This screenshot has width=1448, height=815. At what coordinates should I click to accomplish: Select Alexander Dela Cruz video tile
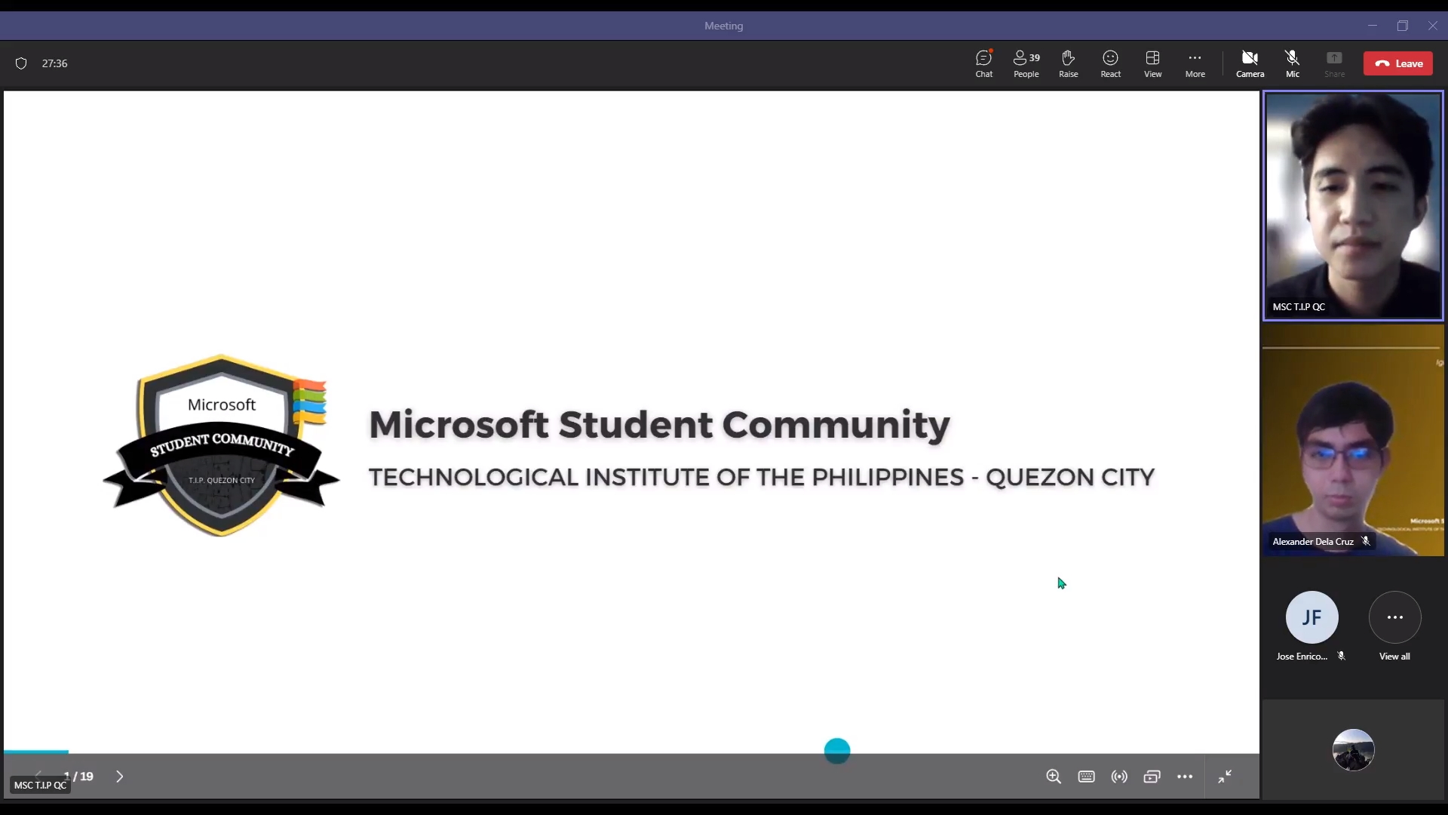[x=1353, y=441]
